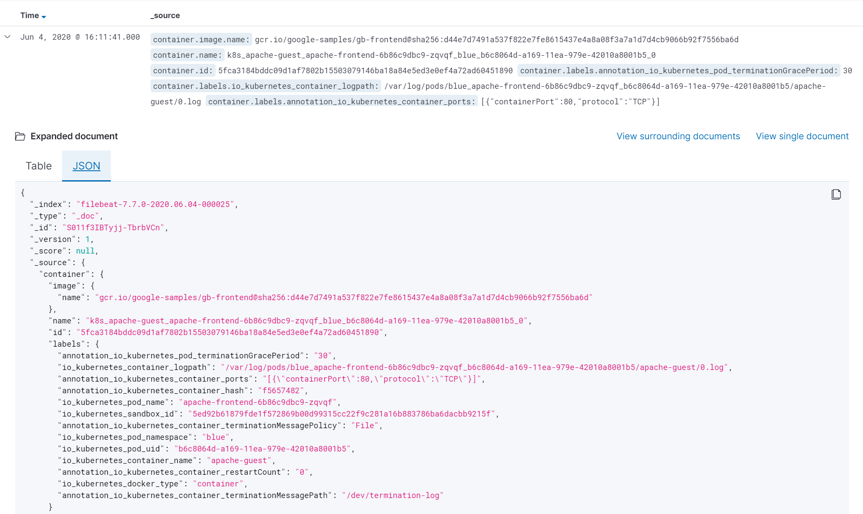Viewport: 863px width, 514px height.
Task: Switch to the Table tab
Action: [38, 166]
